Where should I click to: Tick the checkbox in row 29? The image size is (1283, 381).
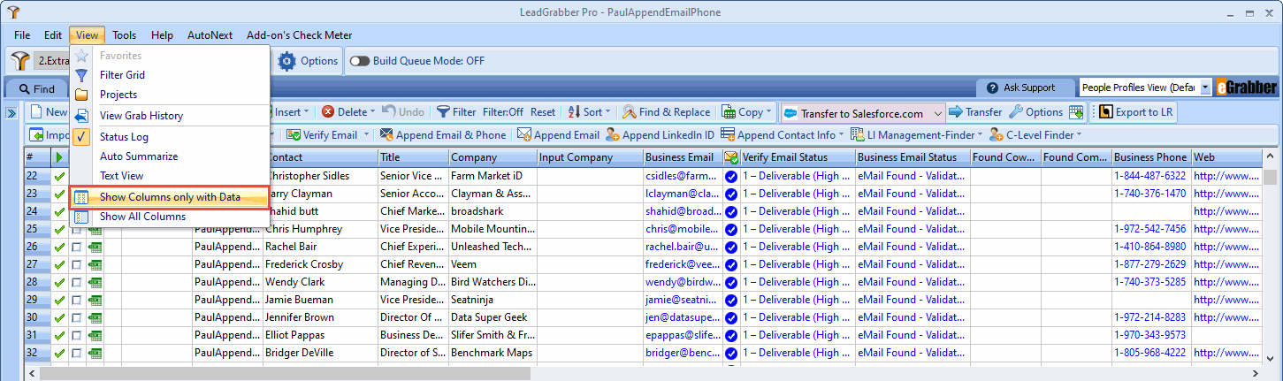click(77, 300)
